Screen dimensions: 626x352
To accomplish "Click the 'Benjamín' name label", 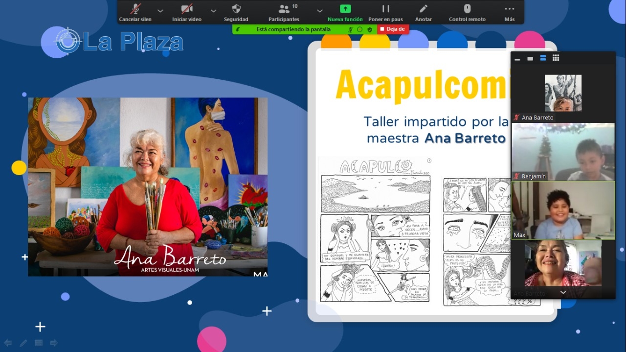I will 534,176.
